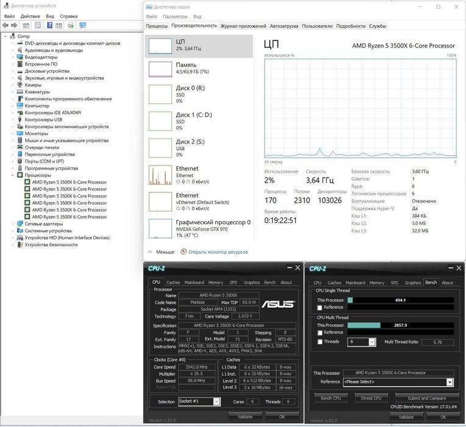Image resolution: width=466 pixels, height=427 pixels.
Task: Expand the Аудиовходы и аудиовыходы node
Action: pos(12,50)
